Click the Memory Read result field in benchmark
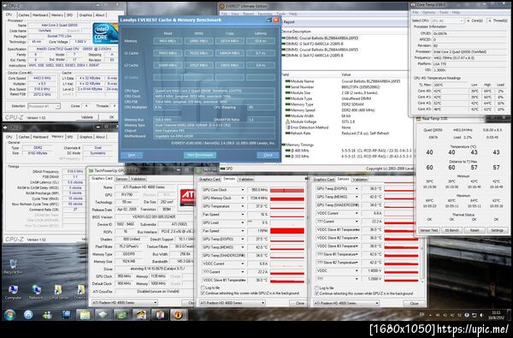Image resolution: width=513 pixels, height=338 pixels. pyautogui.click(x=168, y=41)
